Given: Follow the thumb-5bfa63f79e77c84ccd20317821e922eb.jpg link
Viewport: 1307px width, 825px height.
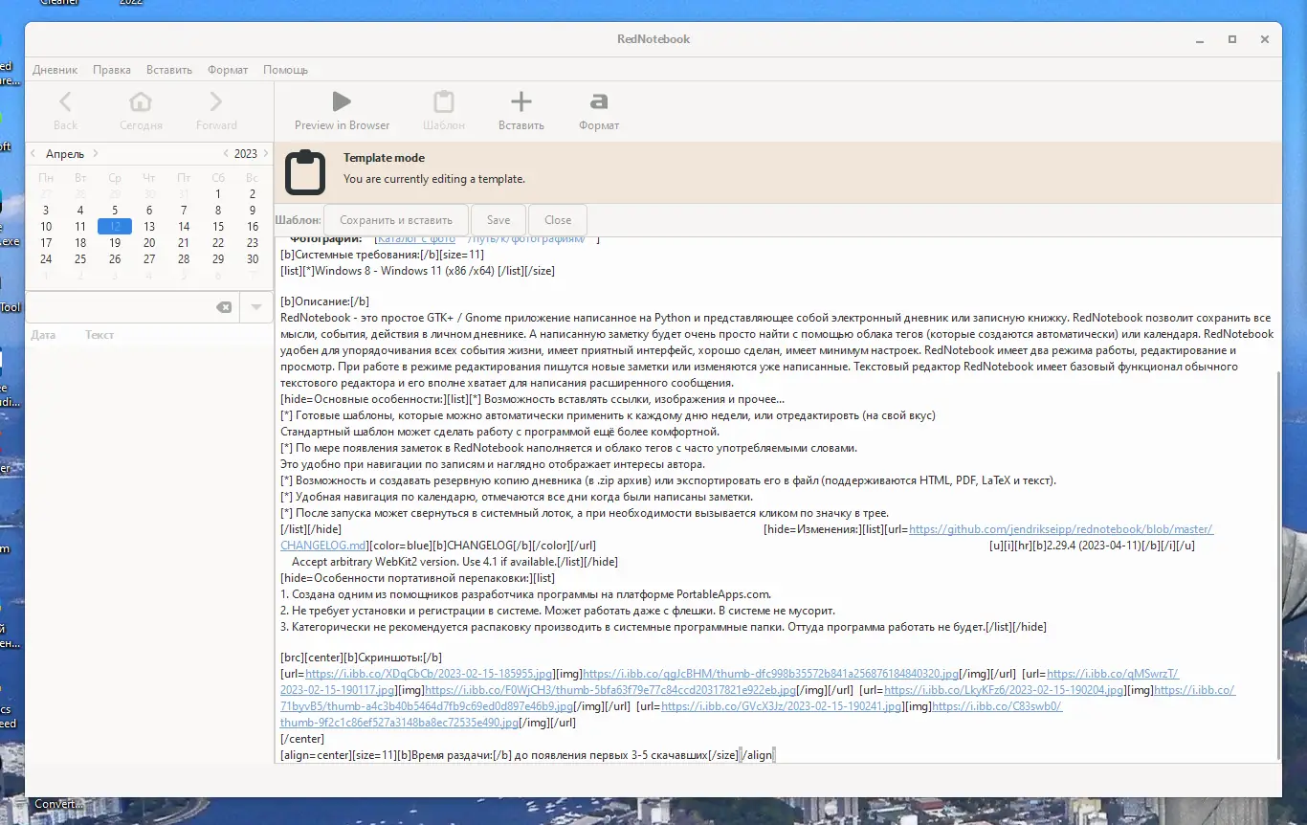Looking at the screenshot, I should [x=610, y=690].
